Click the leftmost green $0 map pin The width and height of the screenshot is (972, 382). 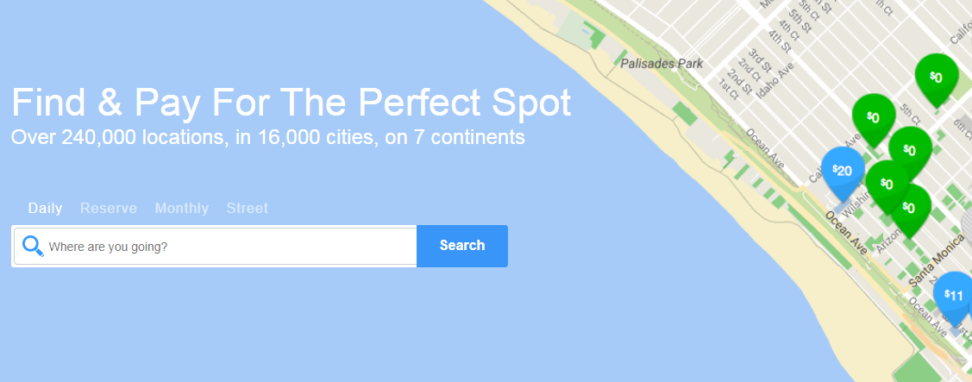[x=873, y=116]
